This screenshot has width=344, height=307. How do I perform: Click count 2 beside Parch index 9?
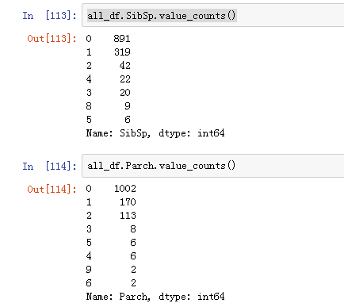pyautogui.click(x=133, y=270)
